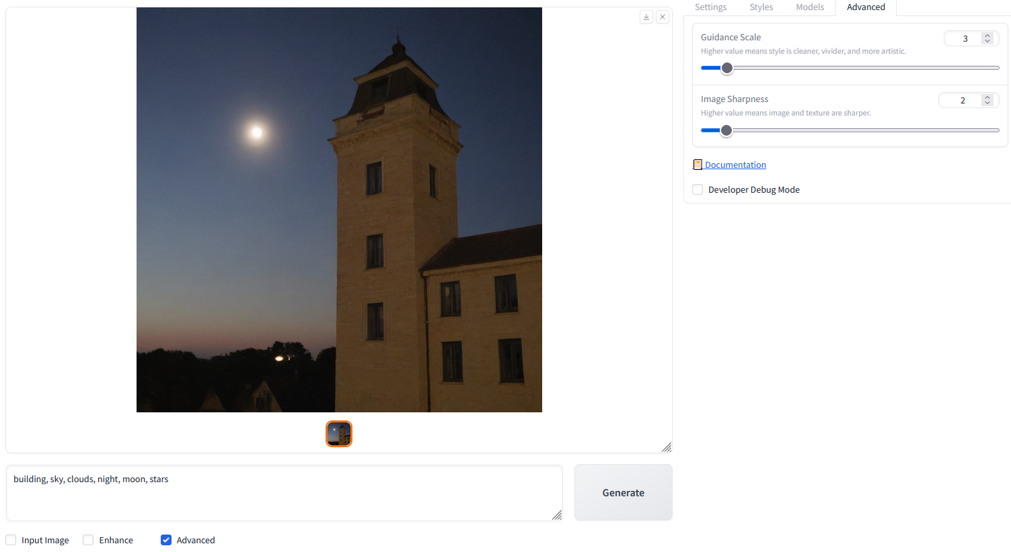Enable Developer Debug Mode checkbox
Image resolution: width=1011 pixels, height=552 pixels.
pyautogui.click(x=698, y=189)
